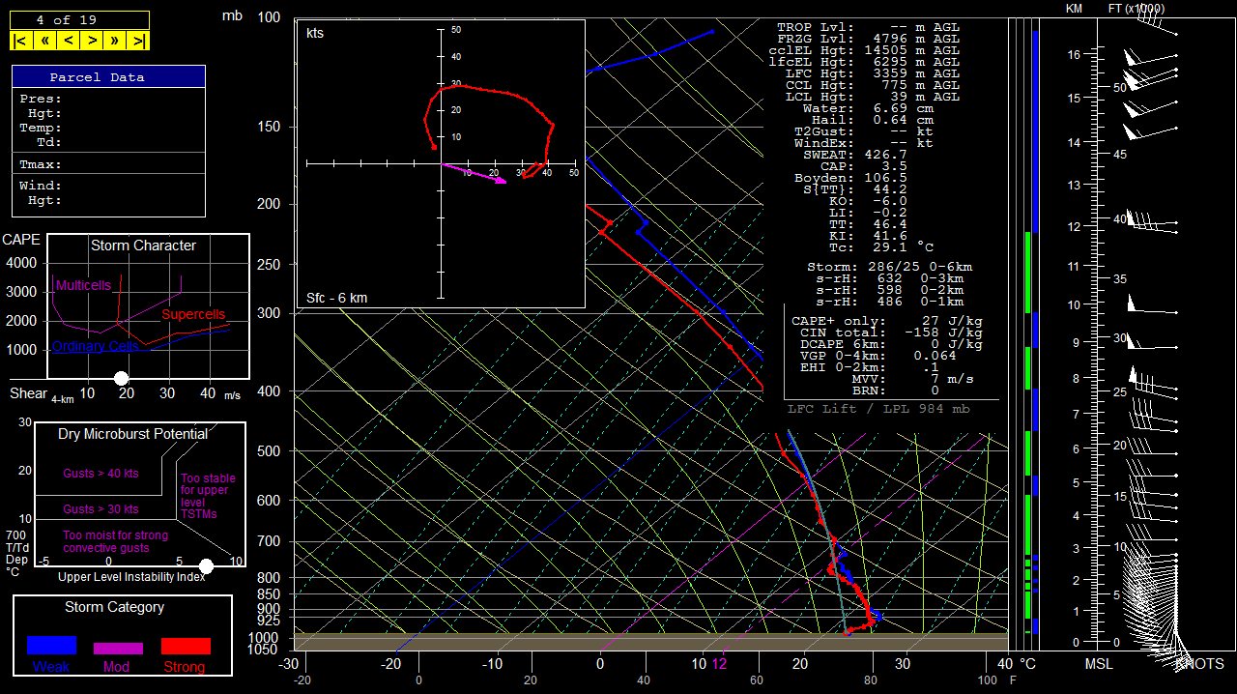Advance to the next sounding

click(x=92, y=41)
